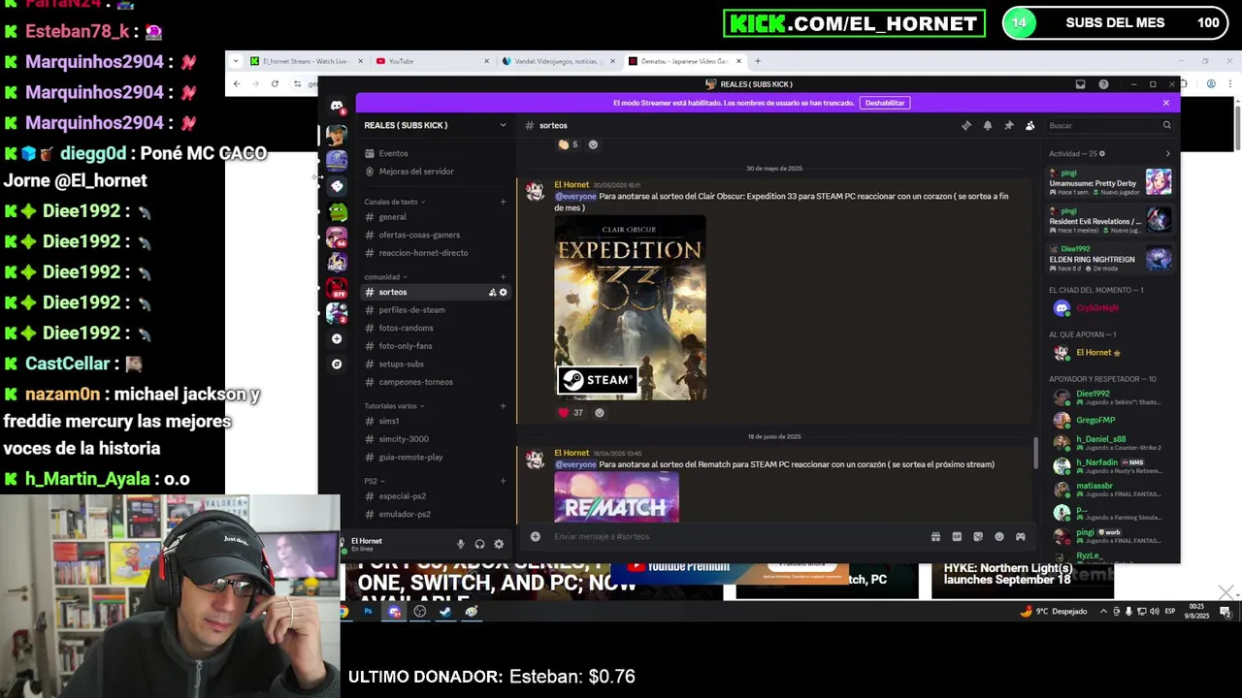Open the Threads icon in channel header

pyautogui.click(x=966, y=125)
